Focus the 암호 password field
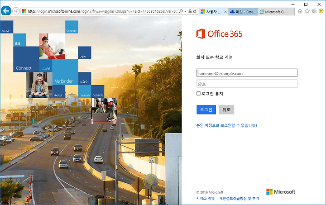 247,84
